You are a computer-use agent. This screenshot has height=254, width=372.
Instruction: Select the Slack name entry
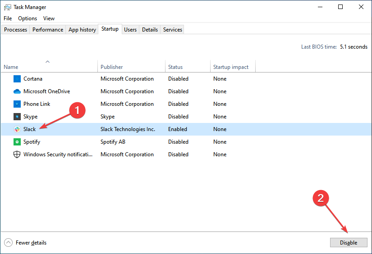coord(29,129)
